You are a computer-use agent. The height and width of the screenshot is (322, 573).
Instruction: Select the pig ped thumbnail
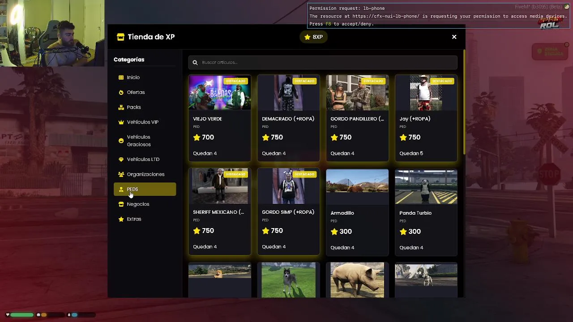[x=357, y=280]
